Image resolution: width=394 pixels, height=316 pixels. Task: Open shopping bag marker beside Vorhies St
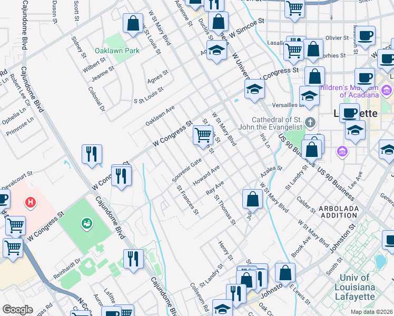tap(313, 50)
